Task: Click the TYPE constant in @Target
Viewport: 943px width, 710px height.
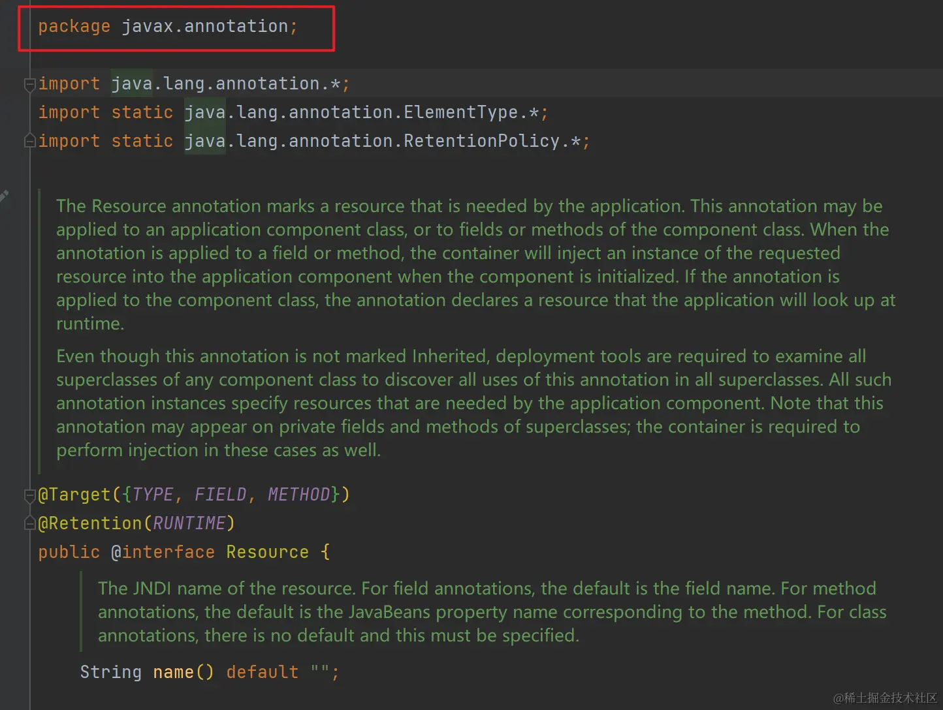Action: (153, 495)
